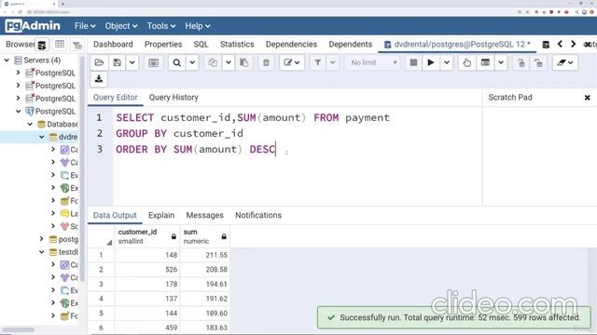This screenshot has width=597, height=335.
Task: Switch to the Dependencies tab
Action: [291, 44]
